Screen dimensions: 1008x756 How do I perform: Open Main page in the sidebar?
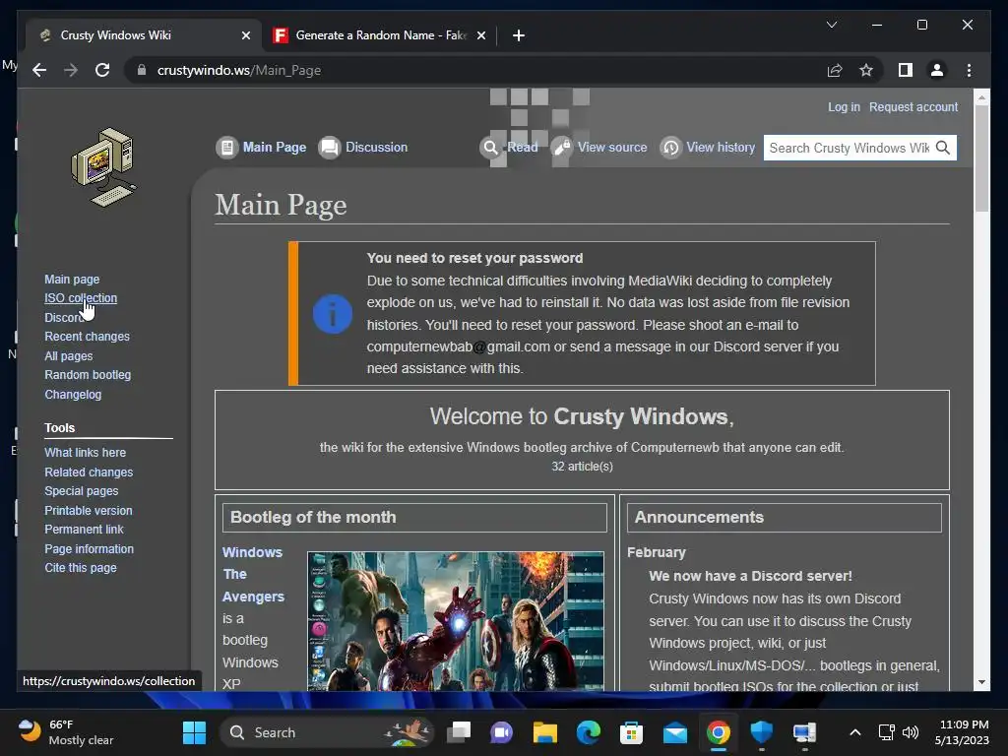72,279
